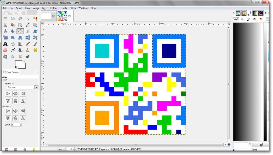Click the Align bottom edge button under Align
The width and height of the screenshot is (273, 155).
[x=23, y=101]
